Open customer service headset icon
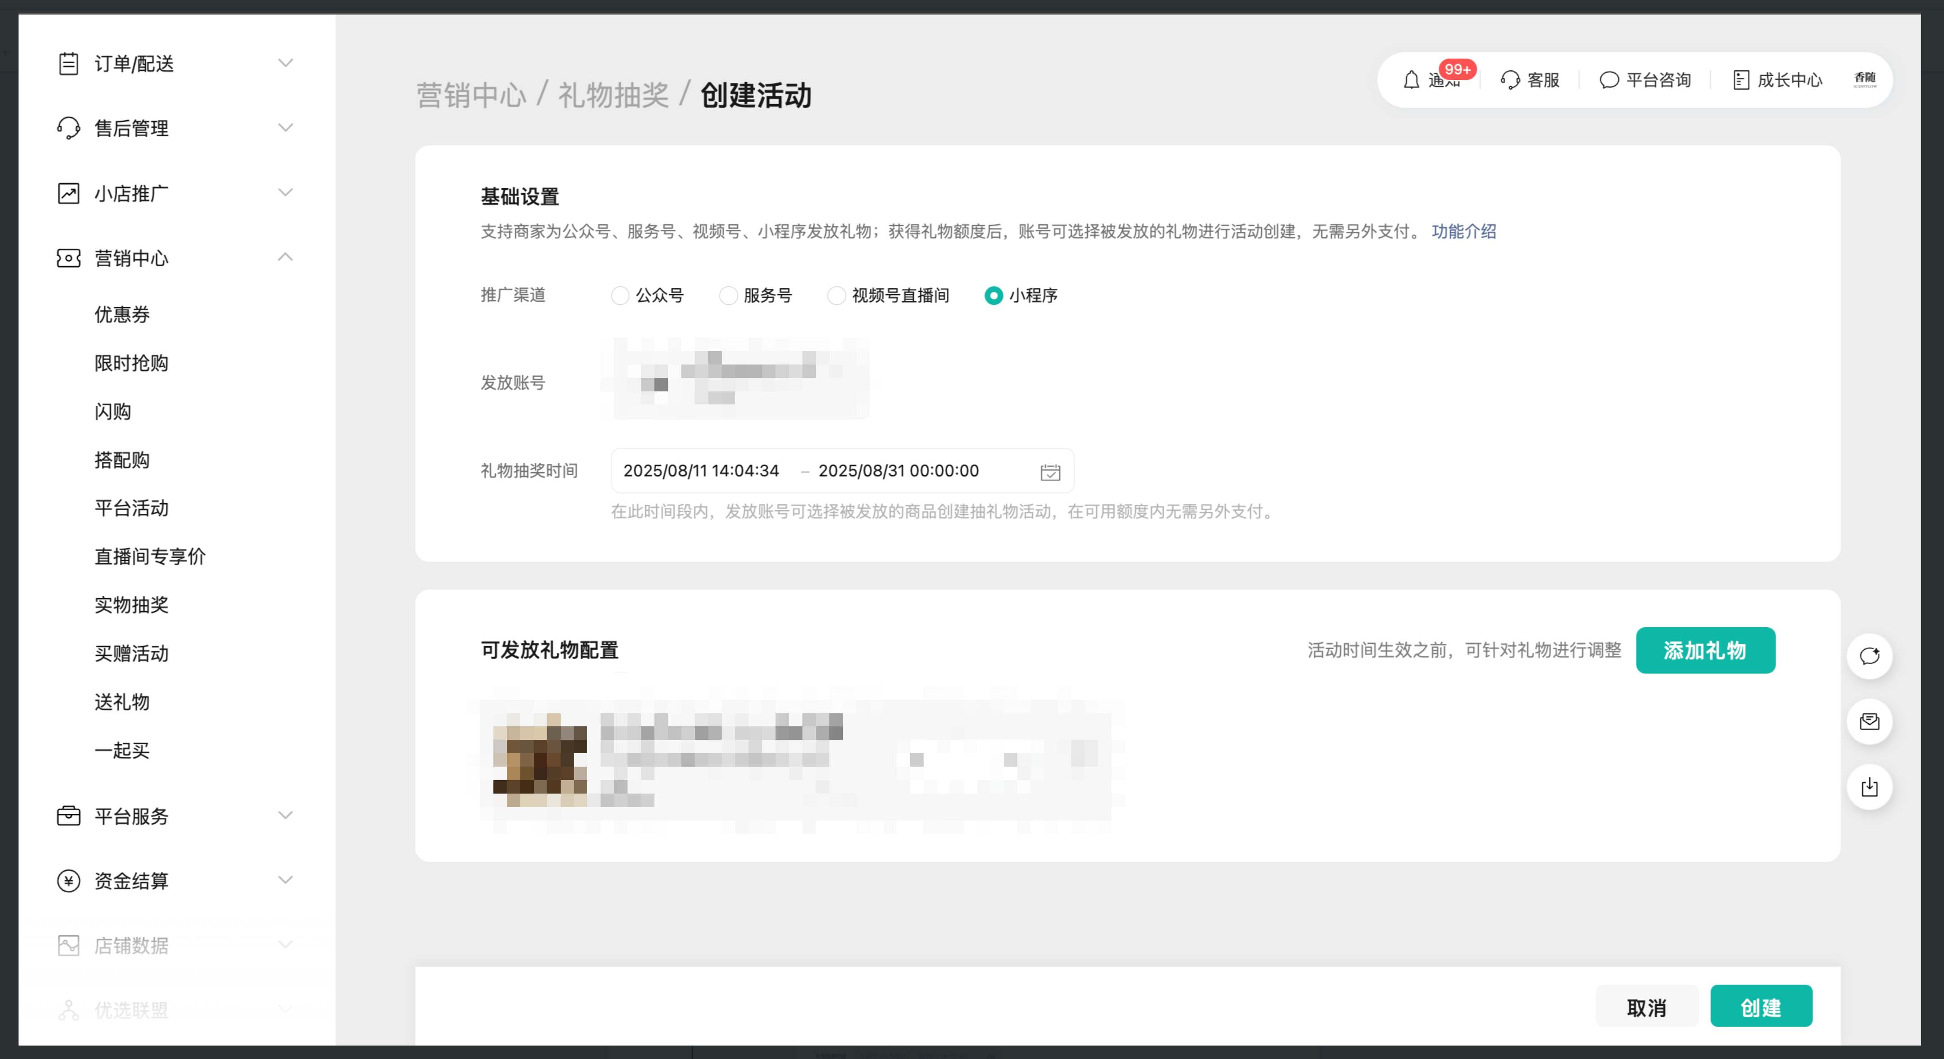Viewport: 1944px width, 1059px height. click(1510, 80)
